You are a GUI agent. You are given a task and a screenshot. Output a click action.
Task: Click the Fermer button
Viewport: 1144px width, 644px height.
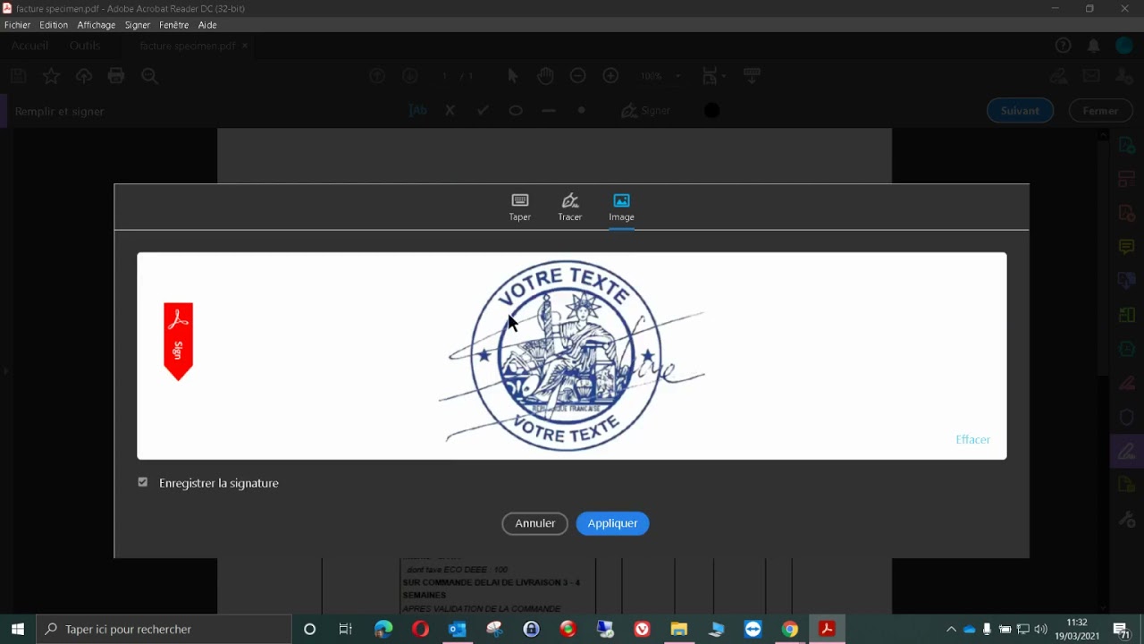click(1100, 111)
